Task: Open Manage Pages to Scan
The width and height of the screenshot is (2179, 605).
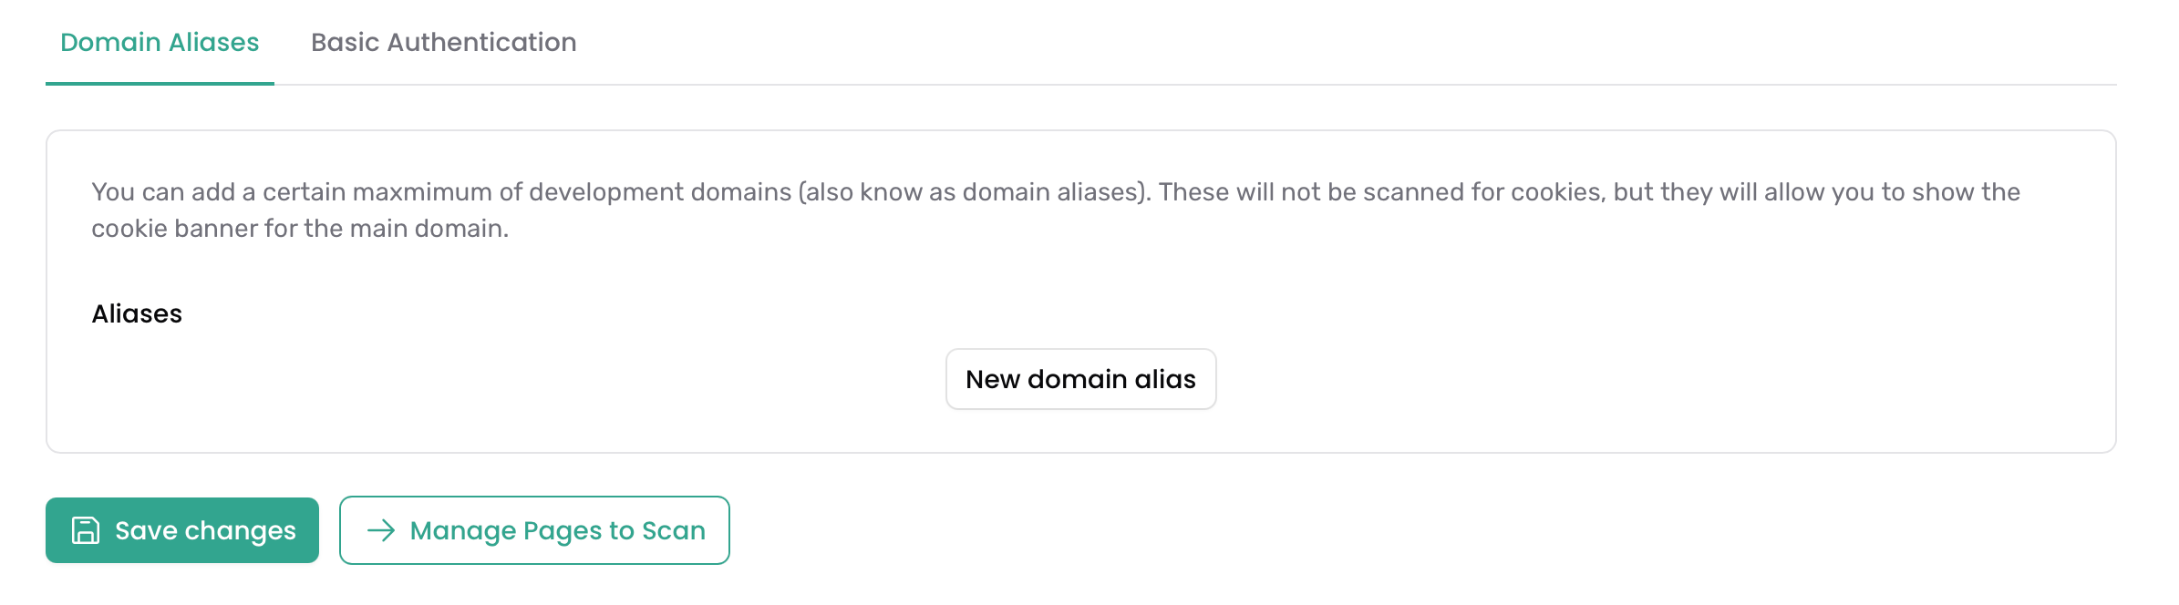Action: [534, 530]
